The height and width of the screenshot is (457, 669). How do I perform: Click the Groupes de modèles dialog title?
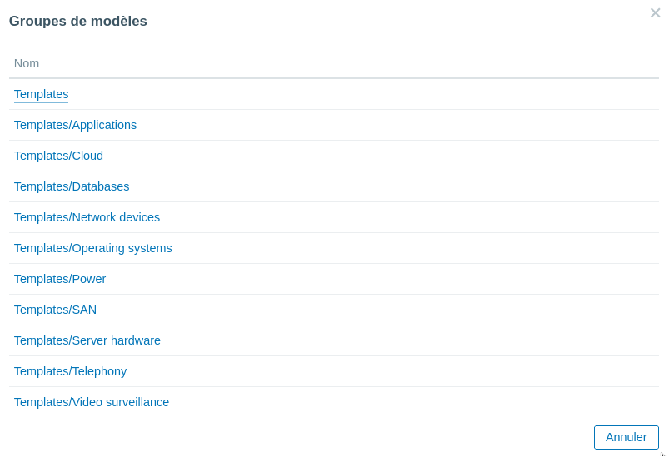tap(78, 22)
